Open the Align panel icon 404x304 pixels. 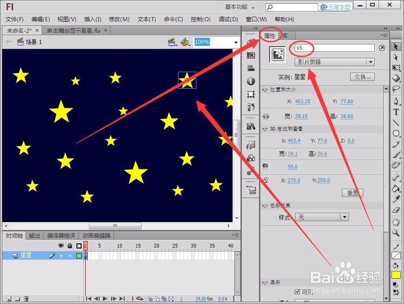(251, 68)
